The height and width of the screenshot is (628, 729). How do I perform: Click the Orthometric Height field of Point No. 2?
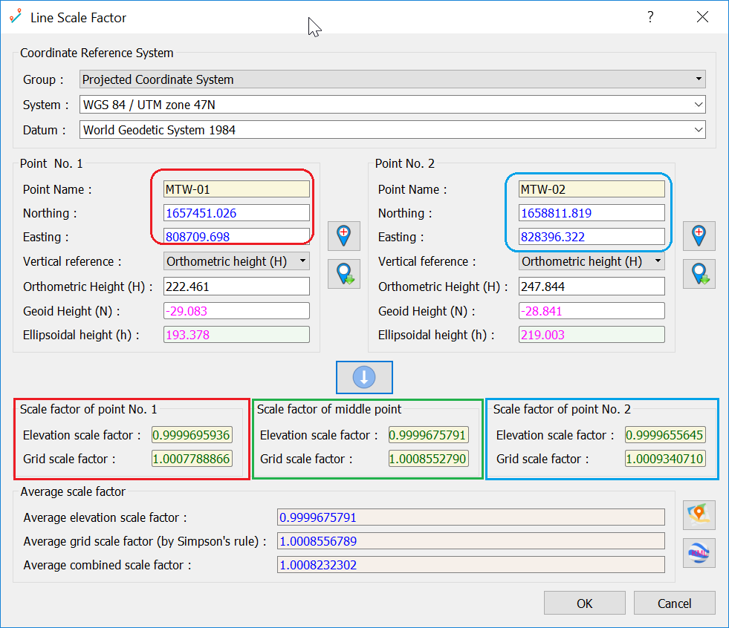592,286
